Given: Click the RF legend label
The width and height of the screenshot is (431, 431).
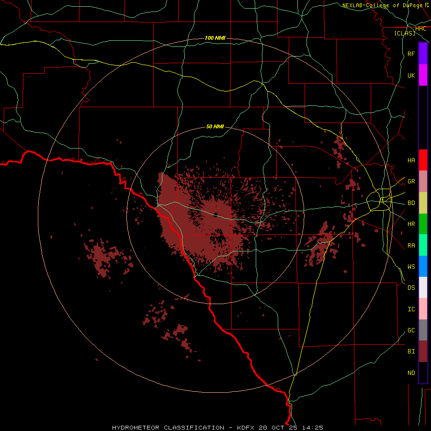Looking at the screenshot, I should (411, 54).
